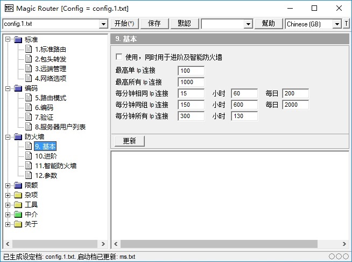Click the 更新 button
The height and width of the screenshot is (262, 352).
coord(130,141)
